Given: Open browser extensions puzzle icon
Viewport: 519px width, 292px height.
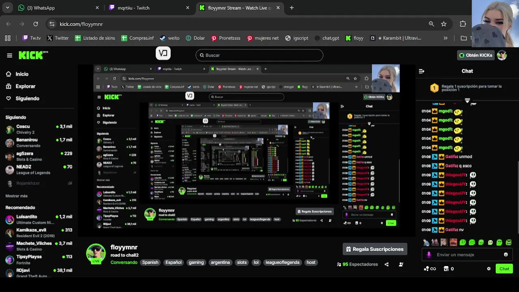Looking at the screenshot, I should (463, 24).
